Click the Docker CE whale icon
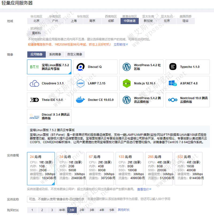The width and height of the screenshot is (214, 215). point(81,100)
